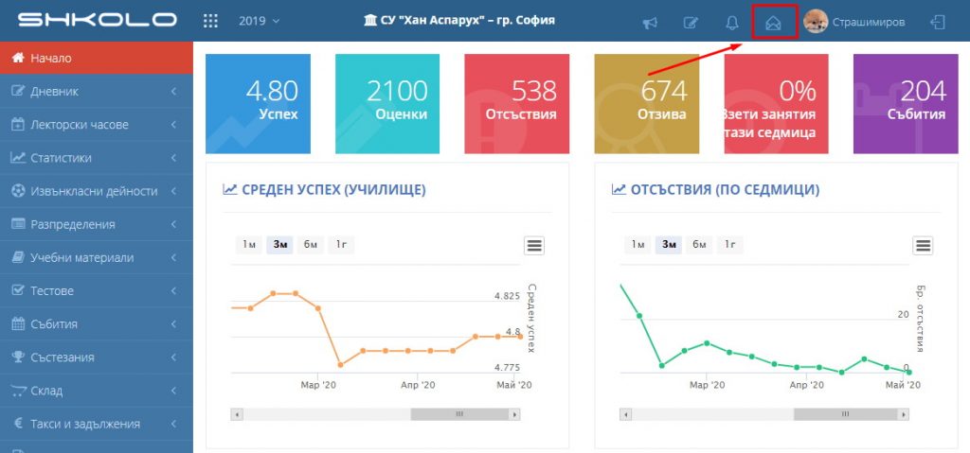Open the messages envelope icon
This screenshot has width=970, height=453.
(773, 22)
